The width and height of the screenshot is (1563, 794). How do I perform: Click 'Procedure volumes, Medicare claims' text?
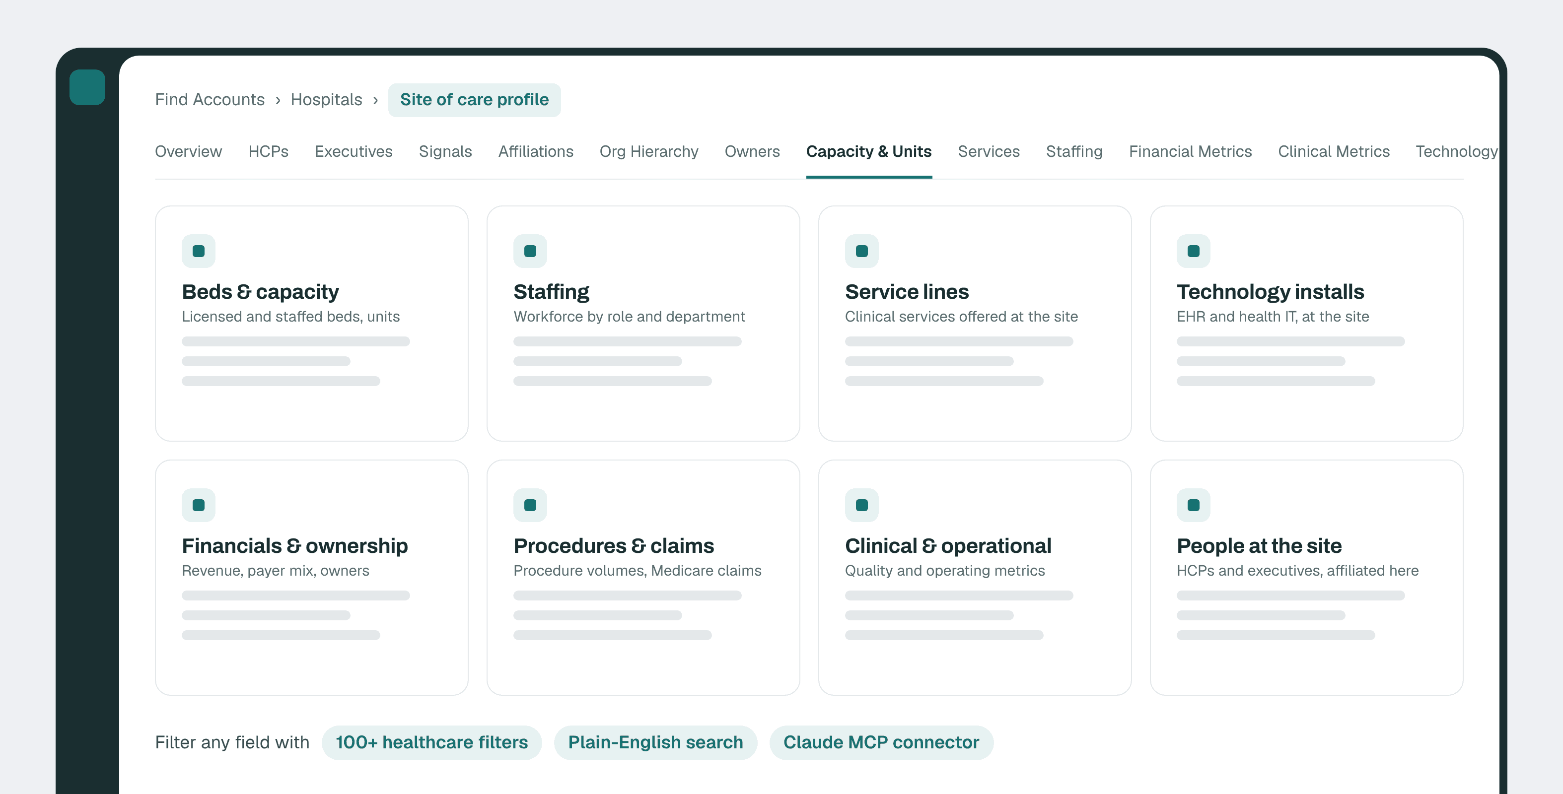[638, 571]
